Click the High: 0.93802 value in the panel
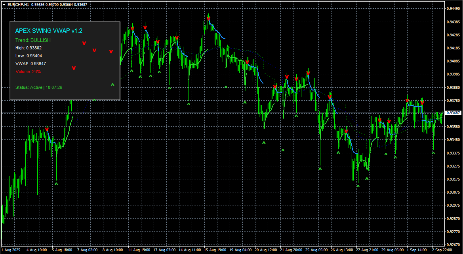463x254 pixels. coord(29,48)
